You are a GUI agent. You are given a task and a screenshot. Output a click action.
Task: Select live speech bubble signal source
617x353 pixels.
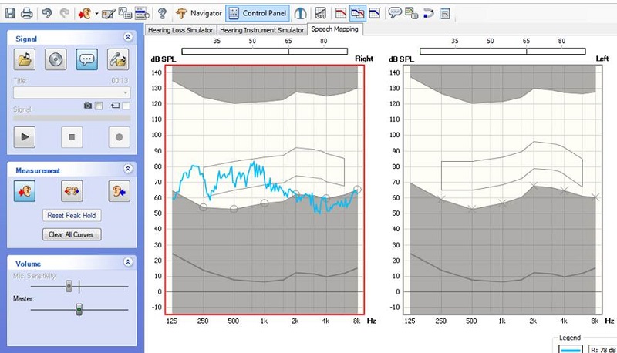click(x=86, y=59)
